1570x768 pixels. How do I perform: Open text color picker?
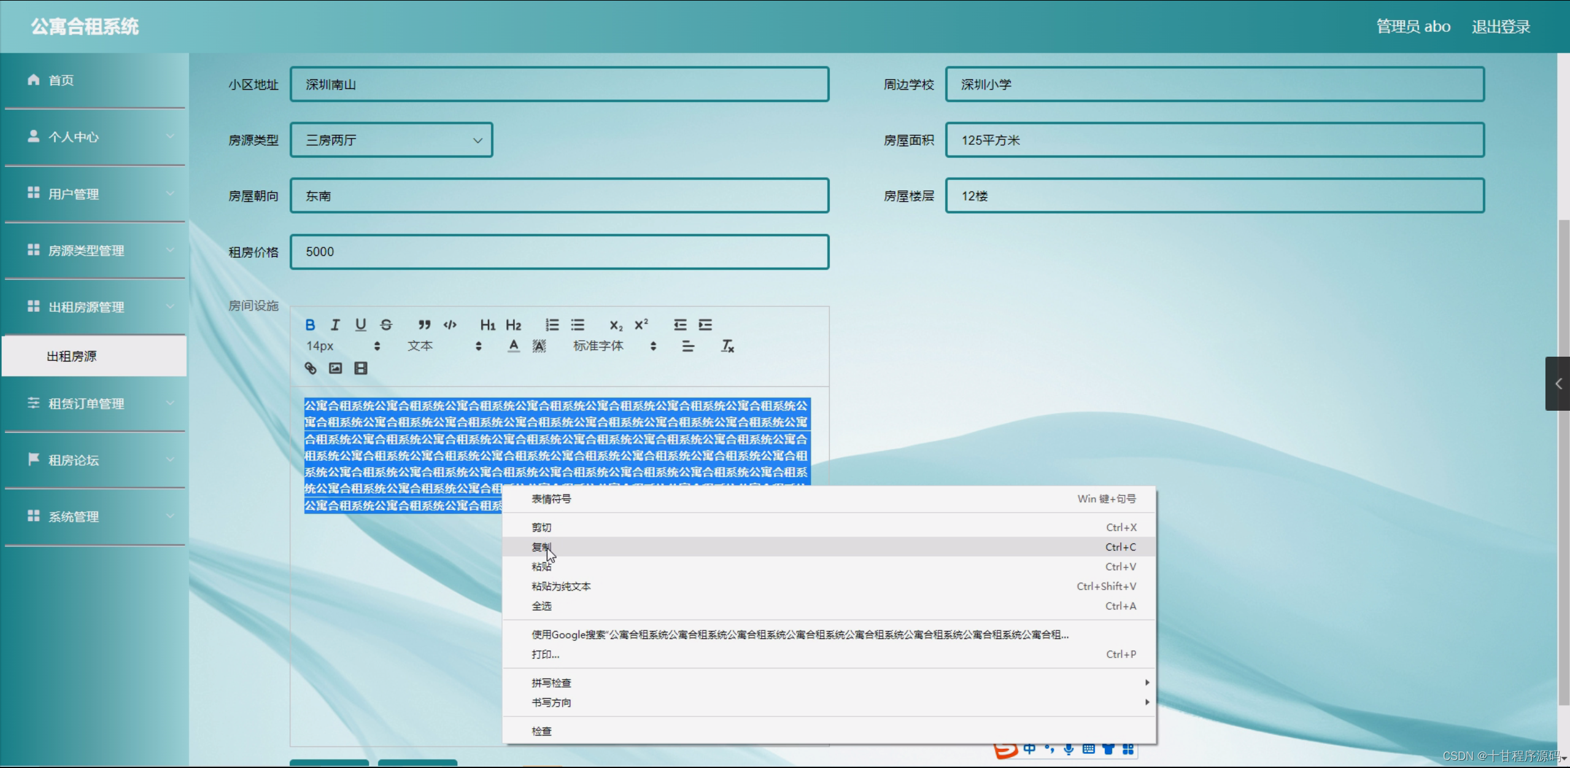pos(514,346)
